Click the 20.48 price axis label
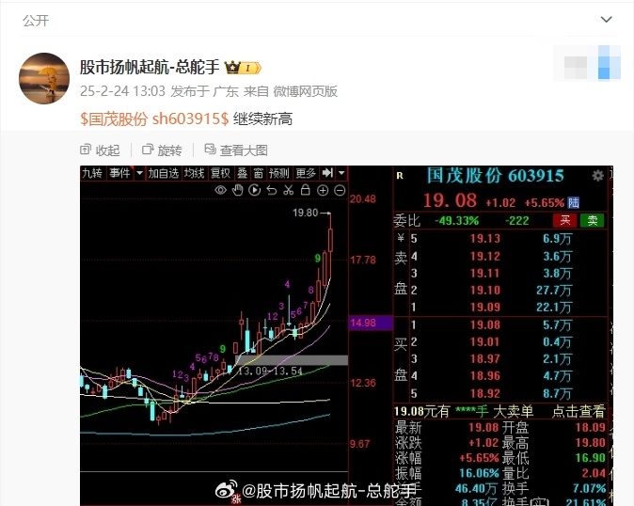This screenshot has width=634, height=506. (363, 198)
